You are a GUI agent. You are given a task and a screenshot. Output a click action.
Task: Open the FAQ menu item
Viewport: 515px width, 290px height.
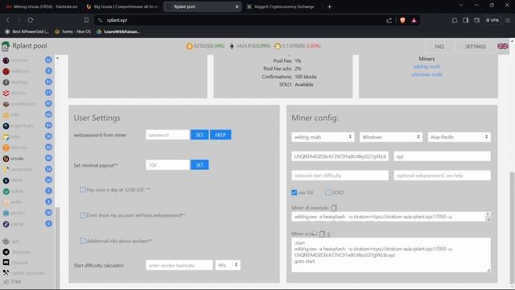[x=439, y=47]
